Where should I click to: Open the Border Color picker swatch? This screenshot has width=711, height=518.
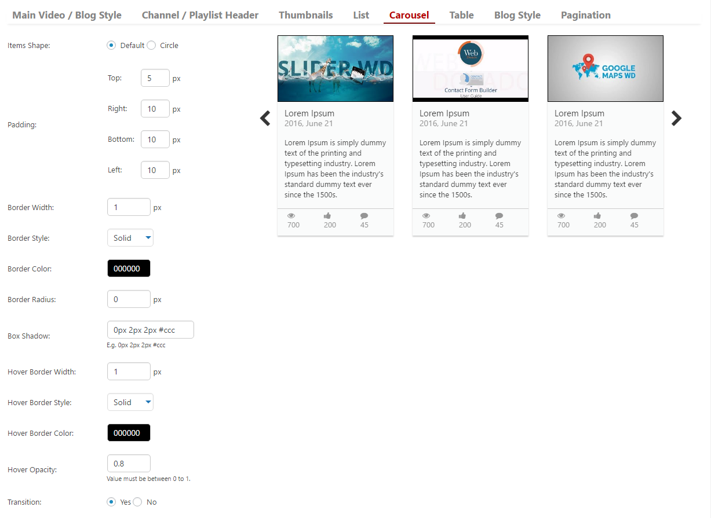pos(129,269)
